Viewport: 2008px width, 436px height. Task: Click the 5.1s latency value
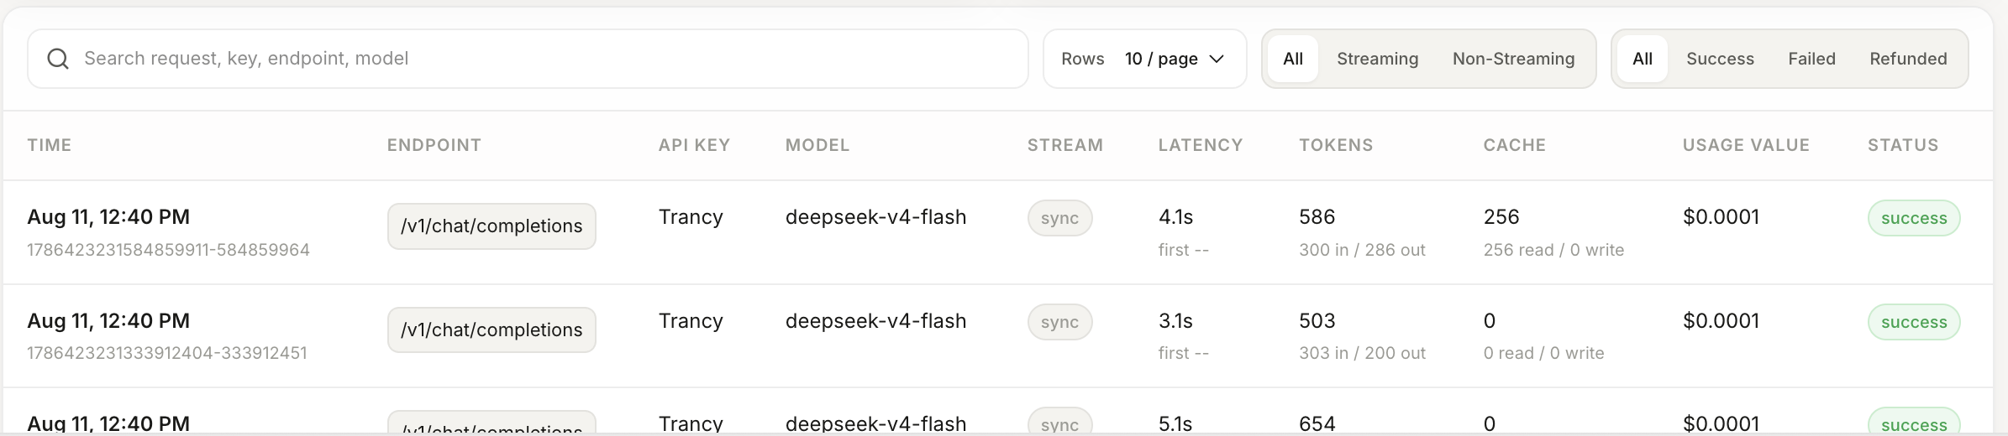1175,424
